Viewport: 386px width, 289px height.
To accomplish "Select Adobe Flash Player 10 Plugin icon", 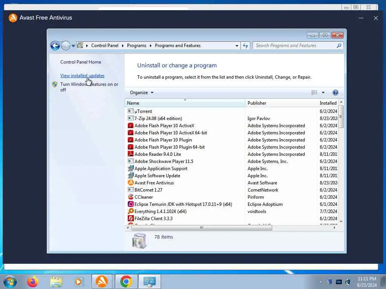I will click(x=131, y=140).
